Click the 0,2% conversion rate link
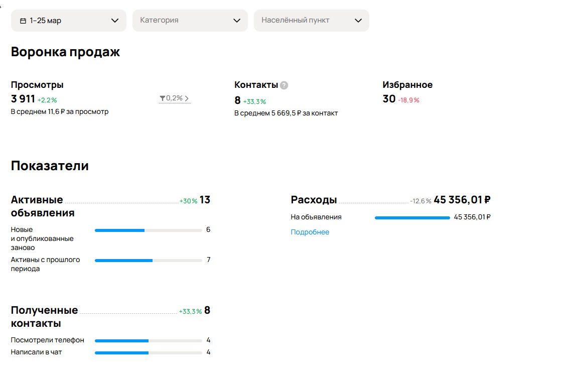The image size is (564, 375). coord(174,98)
